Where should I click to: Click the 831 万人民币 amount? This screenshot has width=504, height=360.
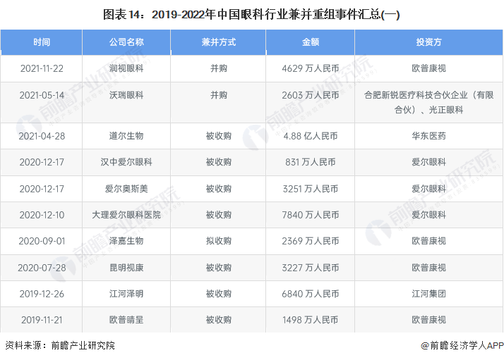(x=310, y=162)
